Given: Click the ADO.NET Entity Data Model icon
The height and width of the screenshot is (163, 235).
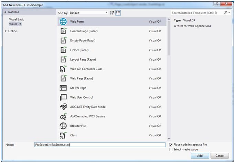Looking at the screenshot, I should tap(63, 107).
